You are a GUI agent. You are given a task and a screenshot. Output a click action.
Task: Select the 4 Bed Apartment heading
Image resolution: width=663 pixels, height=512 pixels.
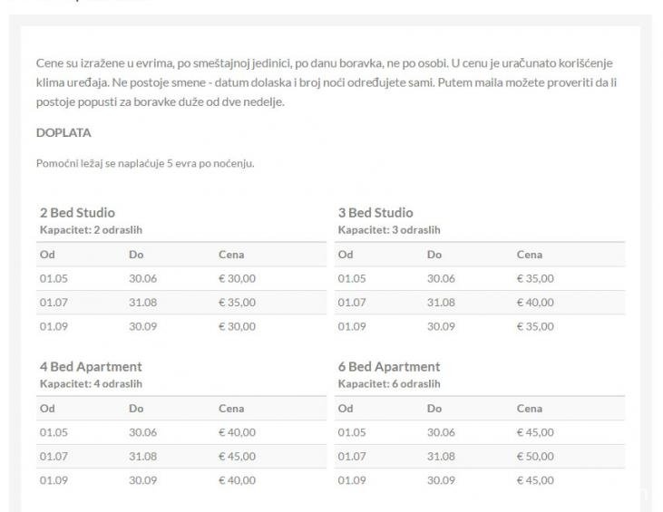(91, 367)
